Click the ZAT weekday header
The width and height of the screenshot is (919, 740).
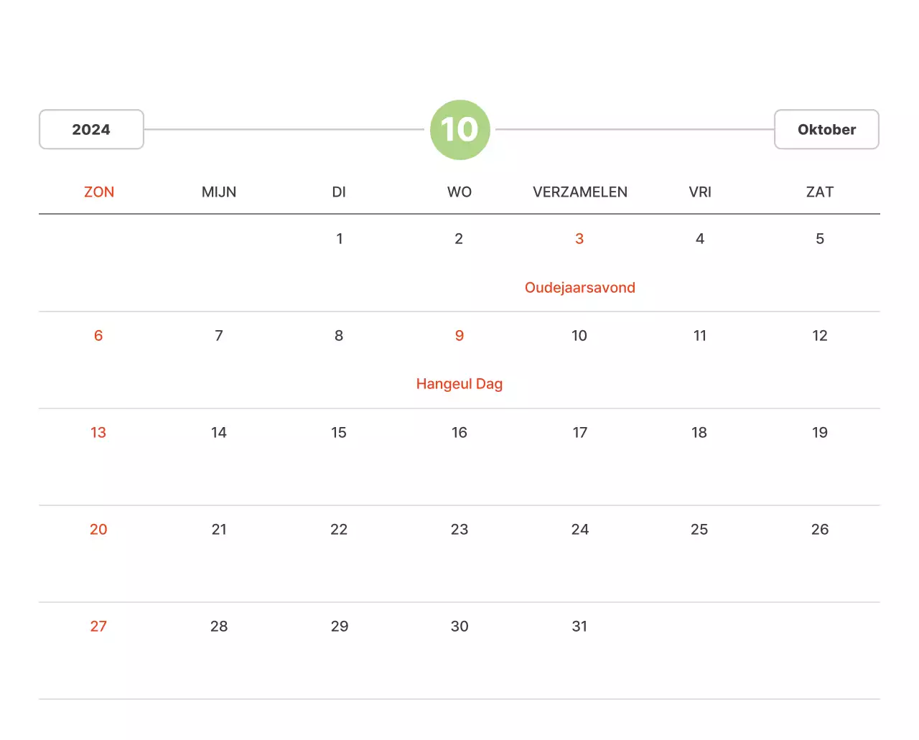(820, 192)
